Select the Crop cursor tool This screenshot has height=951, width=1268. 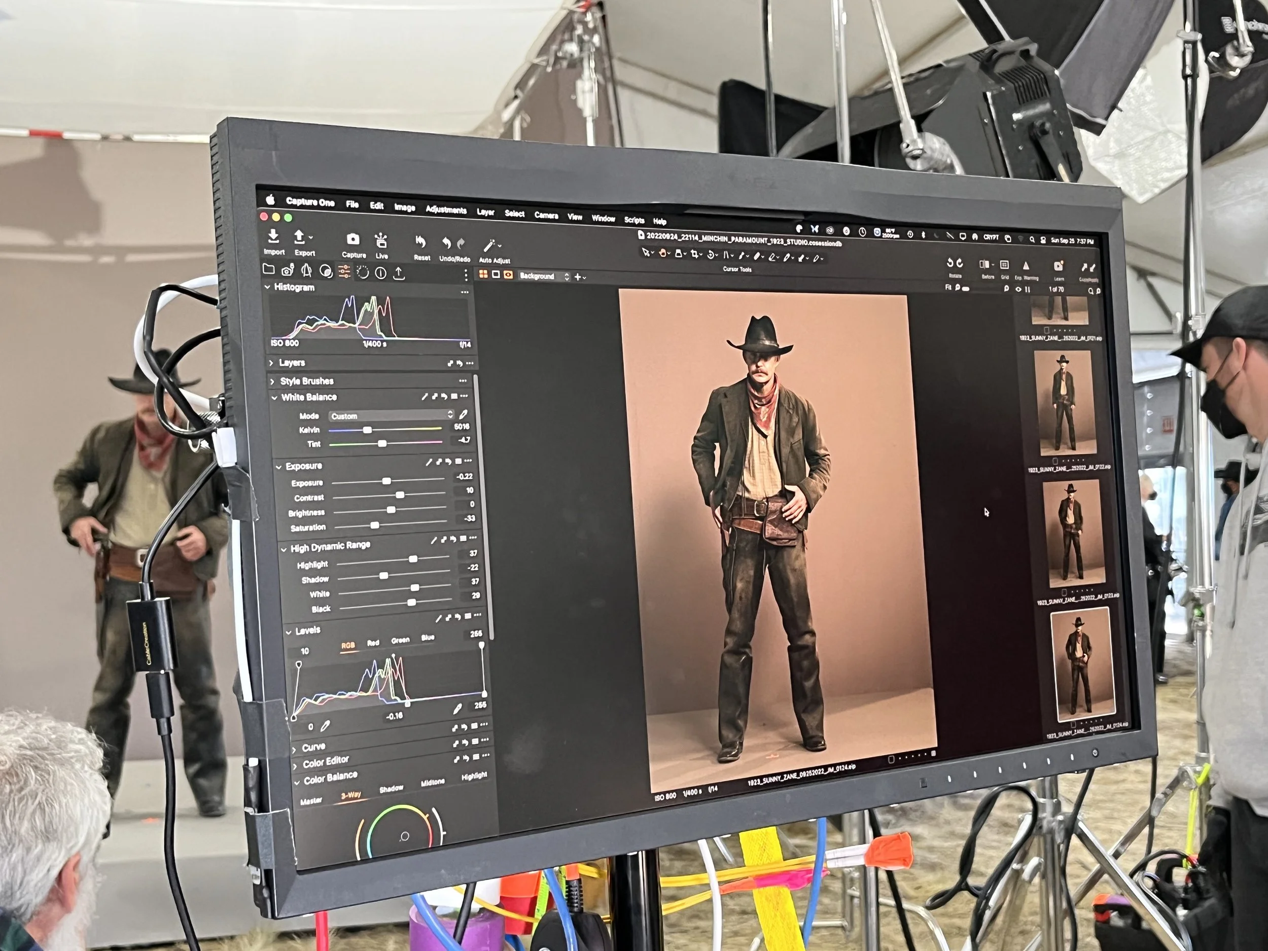coord(695,254)
